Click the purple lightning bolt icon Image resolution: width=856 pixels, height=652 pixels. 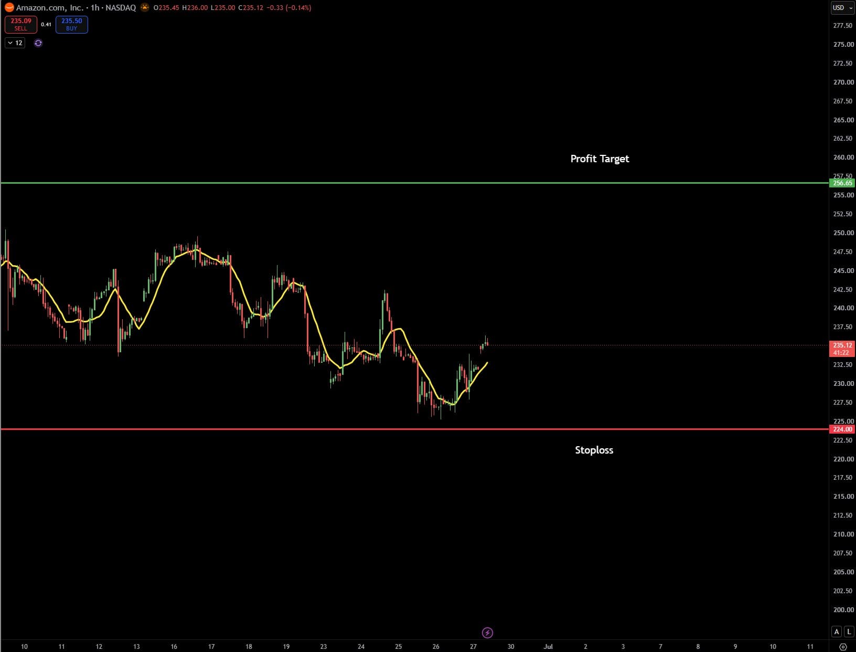click(487, 632)
